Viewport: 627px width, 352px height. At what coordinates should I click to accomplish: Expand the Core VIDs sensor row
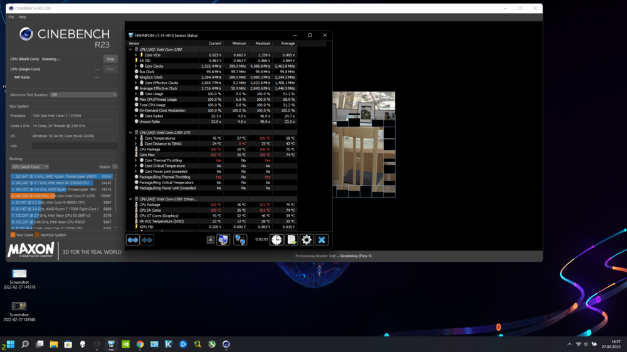pos(136,55)
